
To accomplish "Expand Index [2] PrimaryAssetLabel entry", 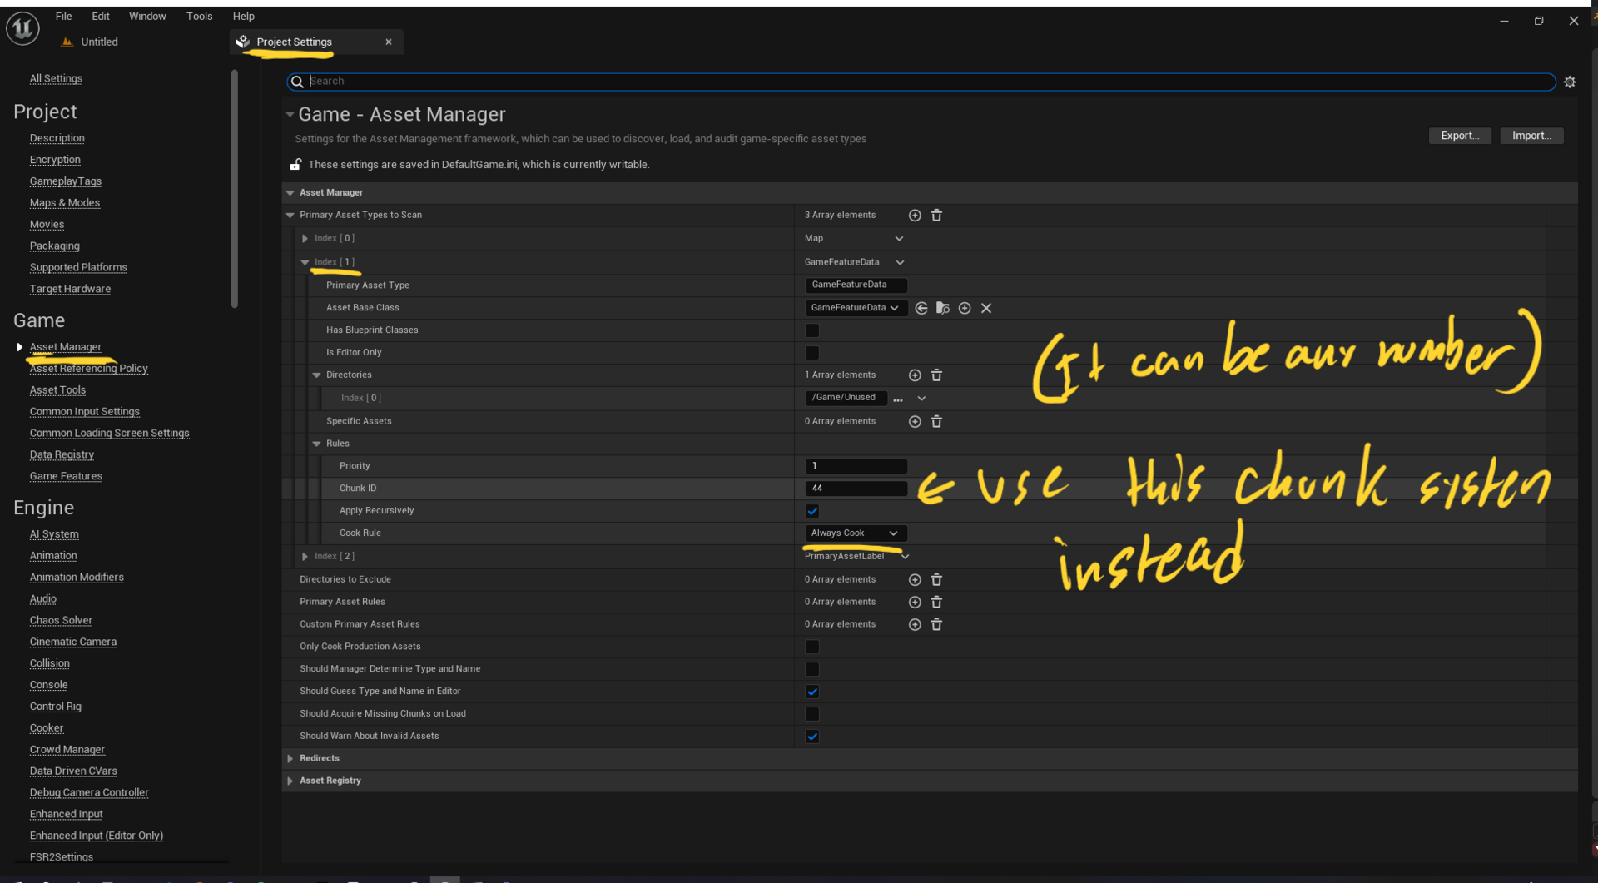I will (305, 557).
